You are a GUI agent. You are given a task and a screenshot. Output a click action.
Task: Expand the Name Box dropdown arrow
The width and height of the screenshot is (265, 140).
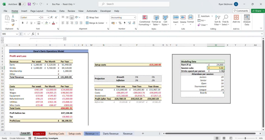[17, 34]
